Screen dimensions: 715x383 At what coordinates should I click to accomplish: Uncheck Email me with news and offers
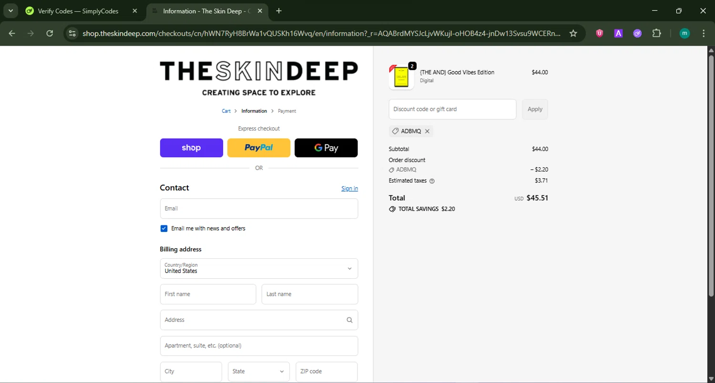(164, 229)
